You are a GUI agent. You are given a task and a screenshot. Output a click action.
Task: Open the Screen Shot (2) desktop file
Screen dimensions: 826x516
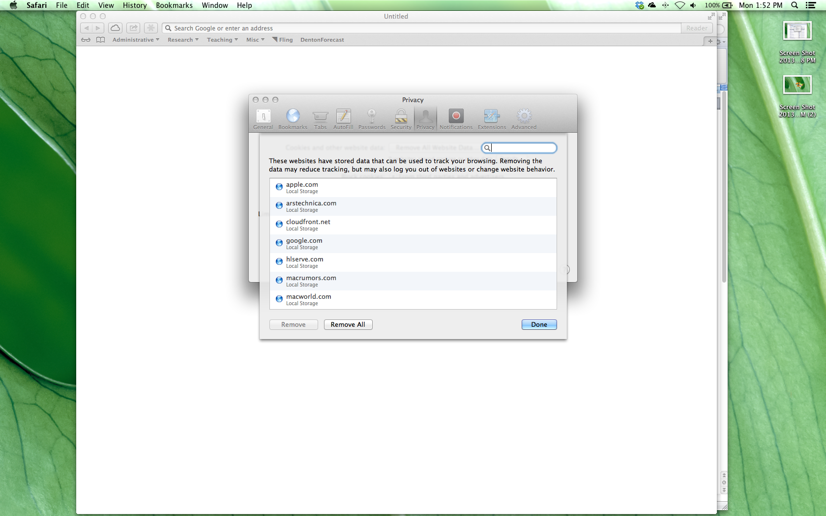pyautogui.click(x=797, y=97)
